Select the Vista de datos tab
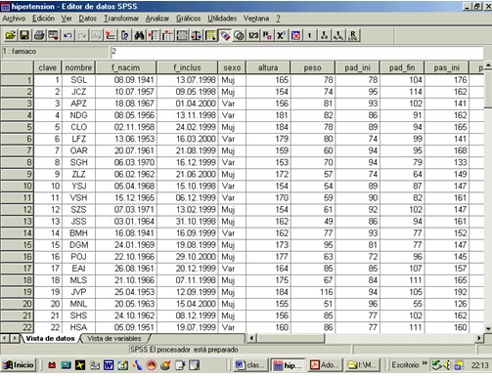The image size is (492, 377). point(50,339)
